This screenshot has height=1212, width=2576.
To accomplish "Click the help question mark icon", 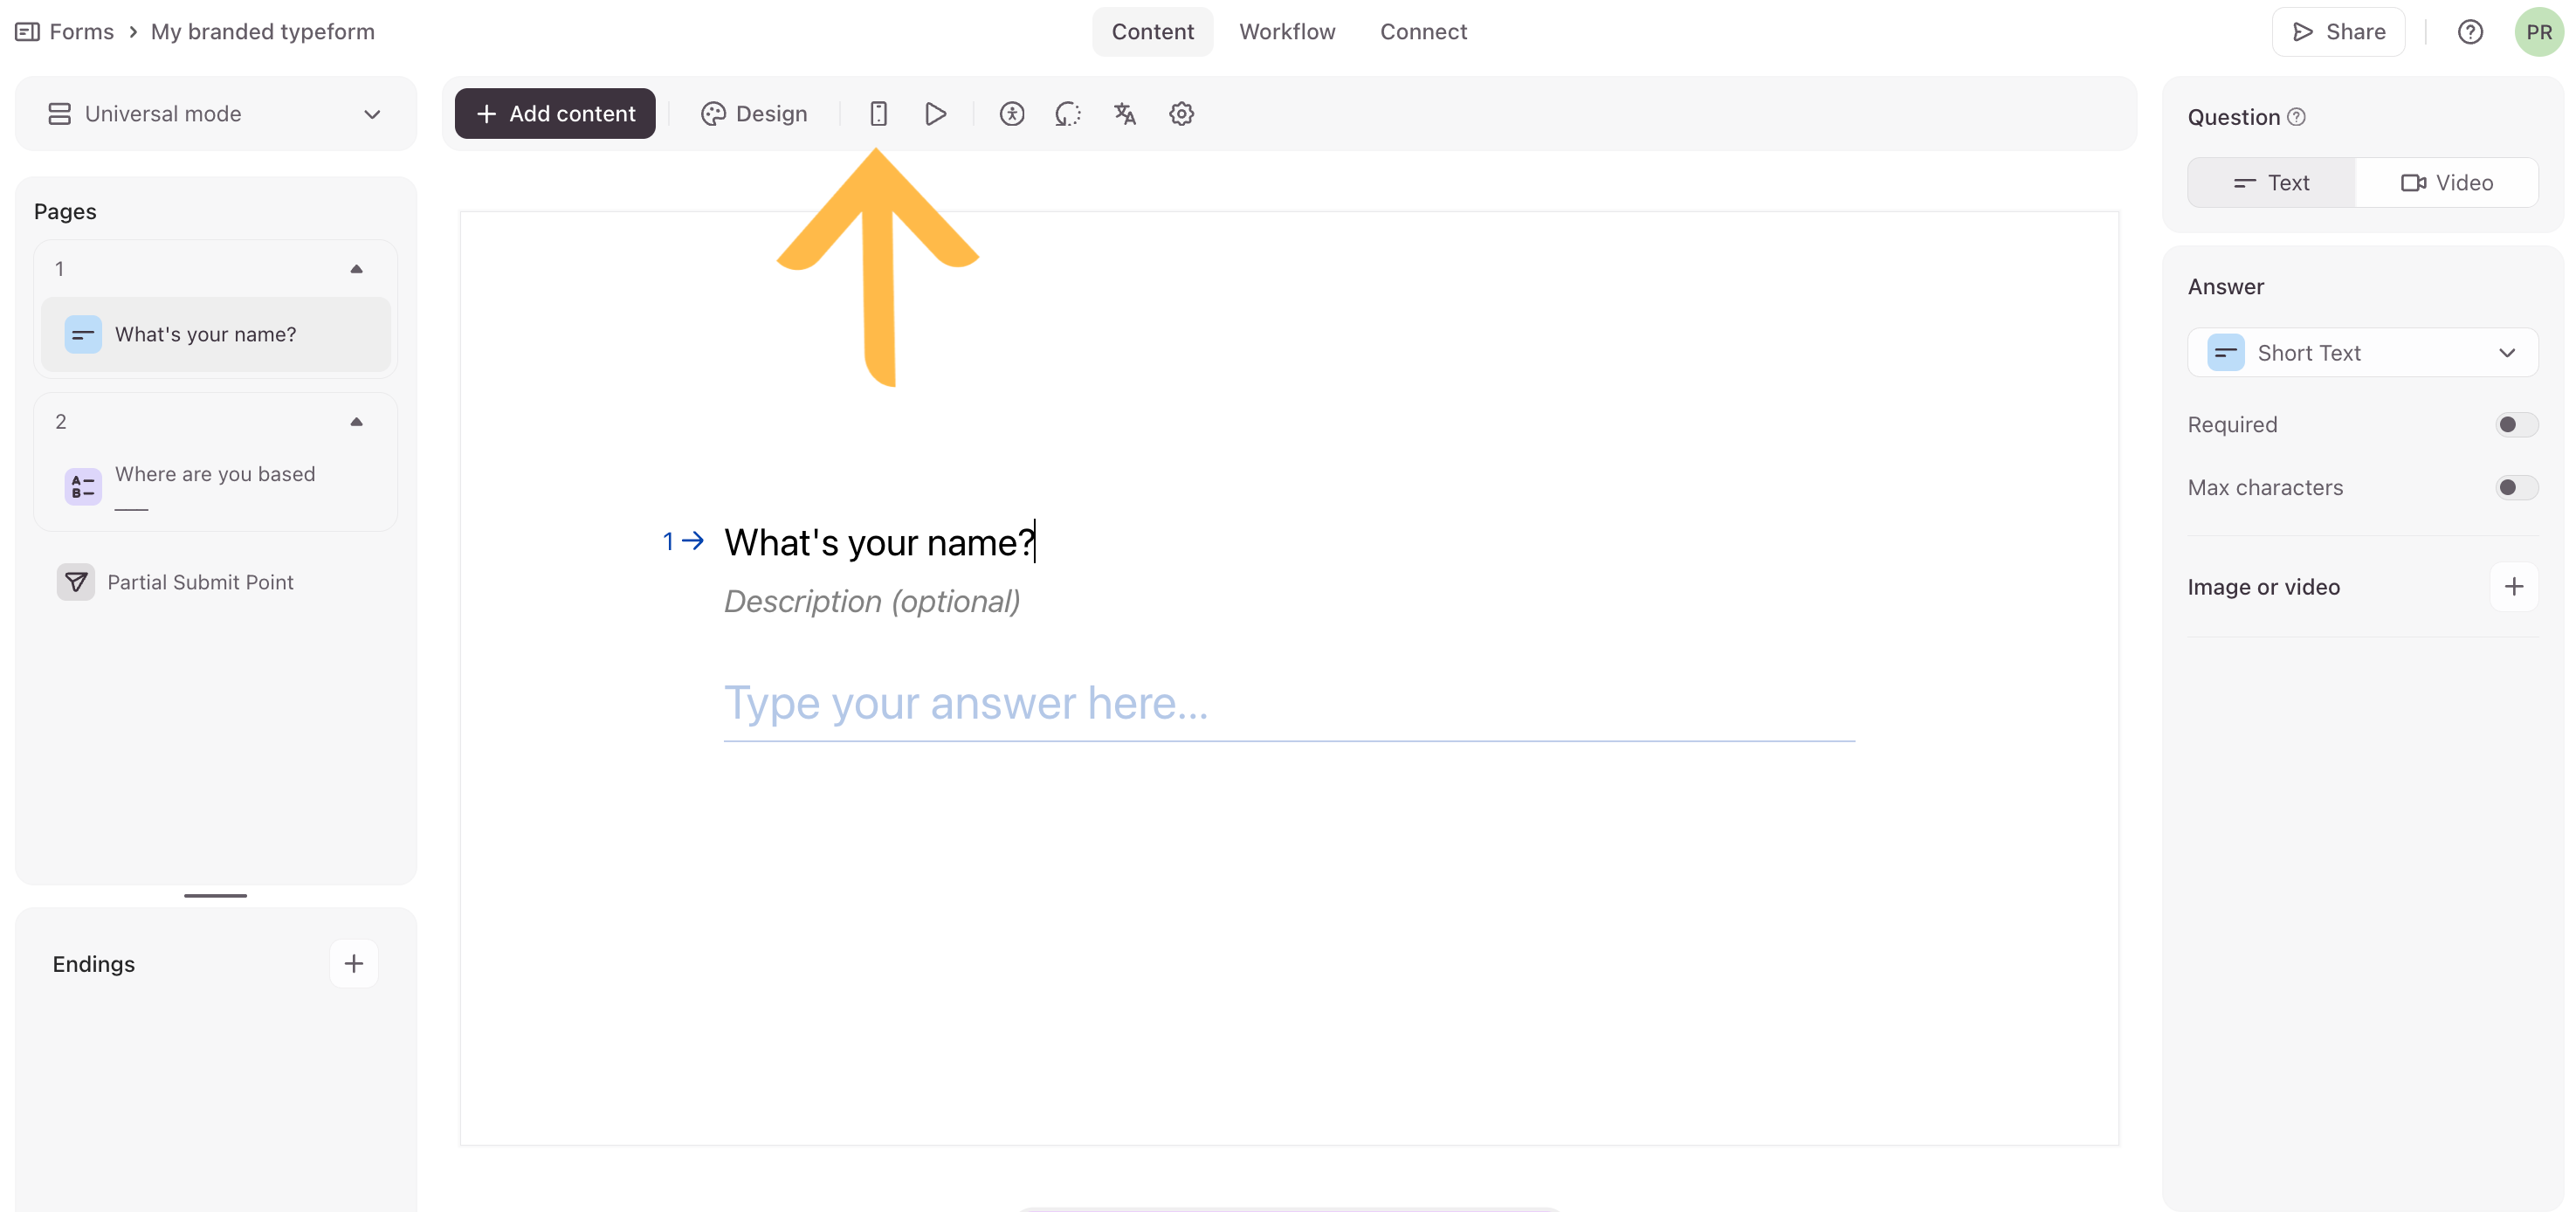I will [x=2469, y=32].
